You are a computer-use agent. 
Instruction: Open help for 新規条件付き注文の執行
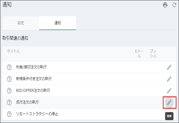click(x=9, y=79)
